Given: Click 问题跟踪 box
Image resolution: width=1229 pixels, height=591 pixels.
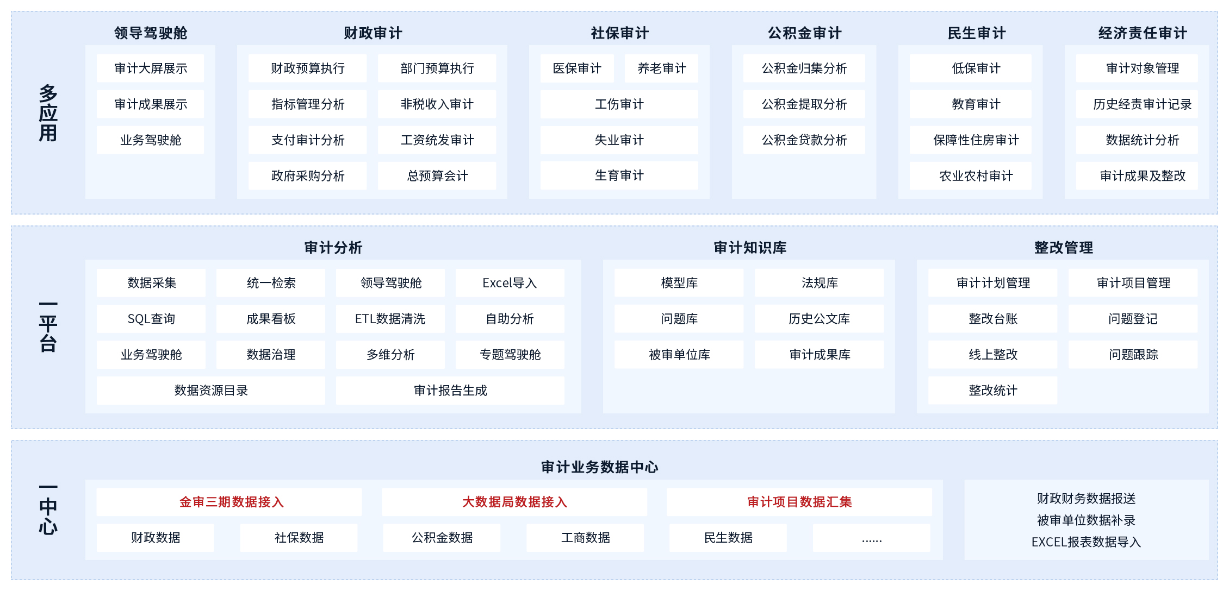Looking at the screenshot, I should click(x=1133, y=355).
